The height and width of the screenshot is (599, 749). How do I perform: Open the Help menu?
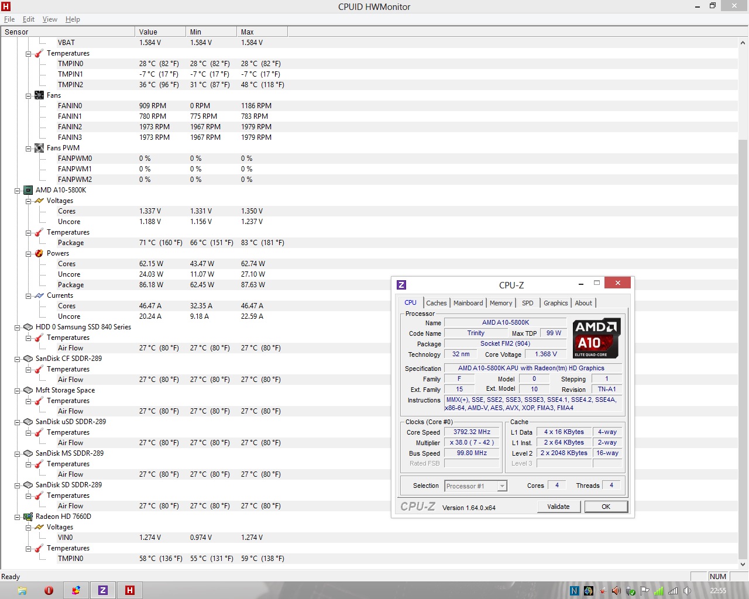coord(73,19)
